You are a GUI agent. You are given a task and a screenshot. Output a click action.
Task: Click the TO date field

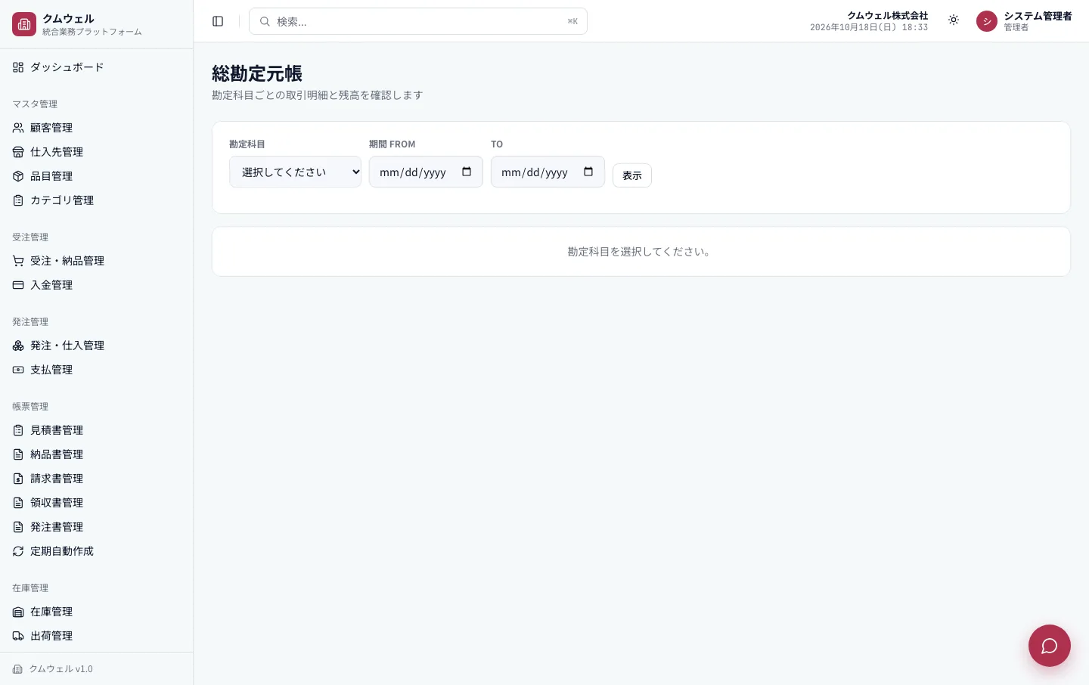(x=548, y=172)
